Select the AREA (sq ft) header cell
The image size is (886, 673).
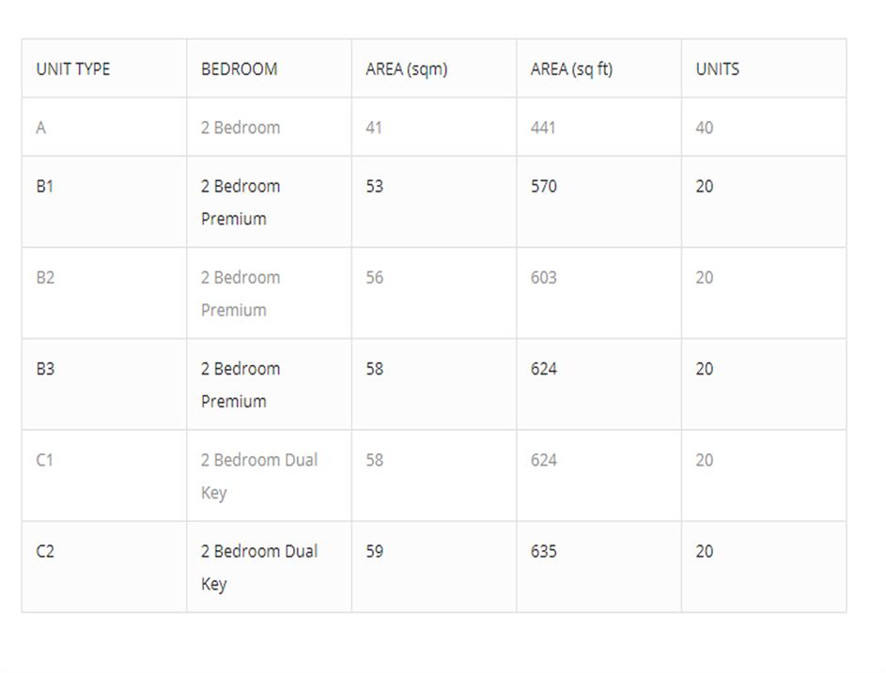point(571,69)
